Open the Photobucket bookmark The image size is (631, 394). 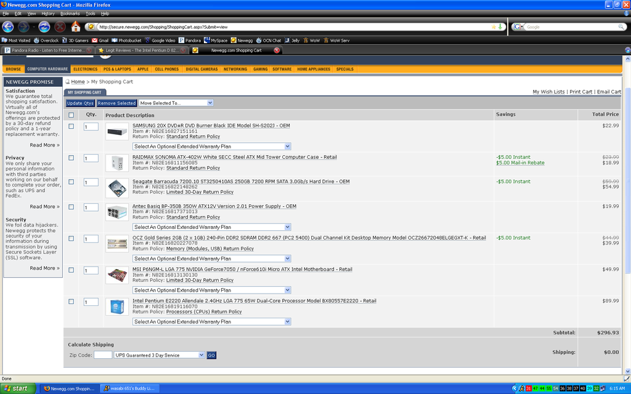click(126, 41)
